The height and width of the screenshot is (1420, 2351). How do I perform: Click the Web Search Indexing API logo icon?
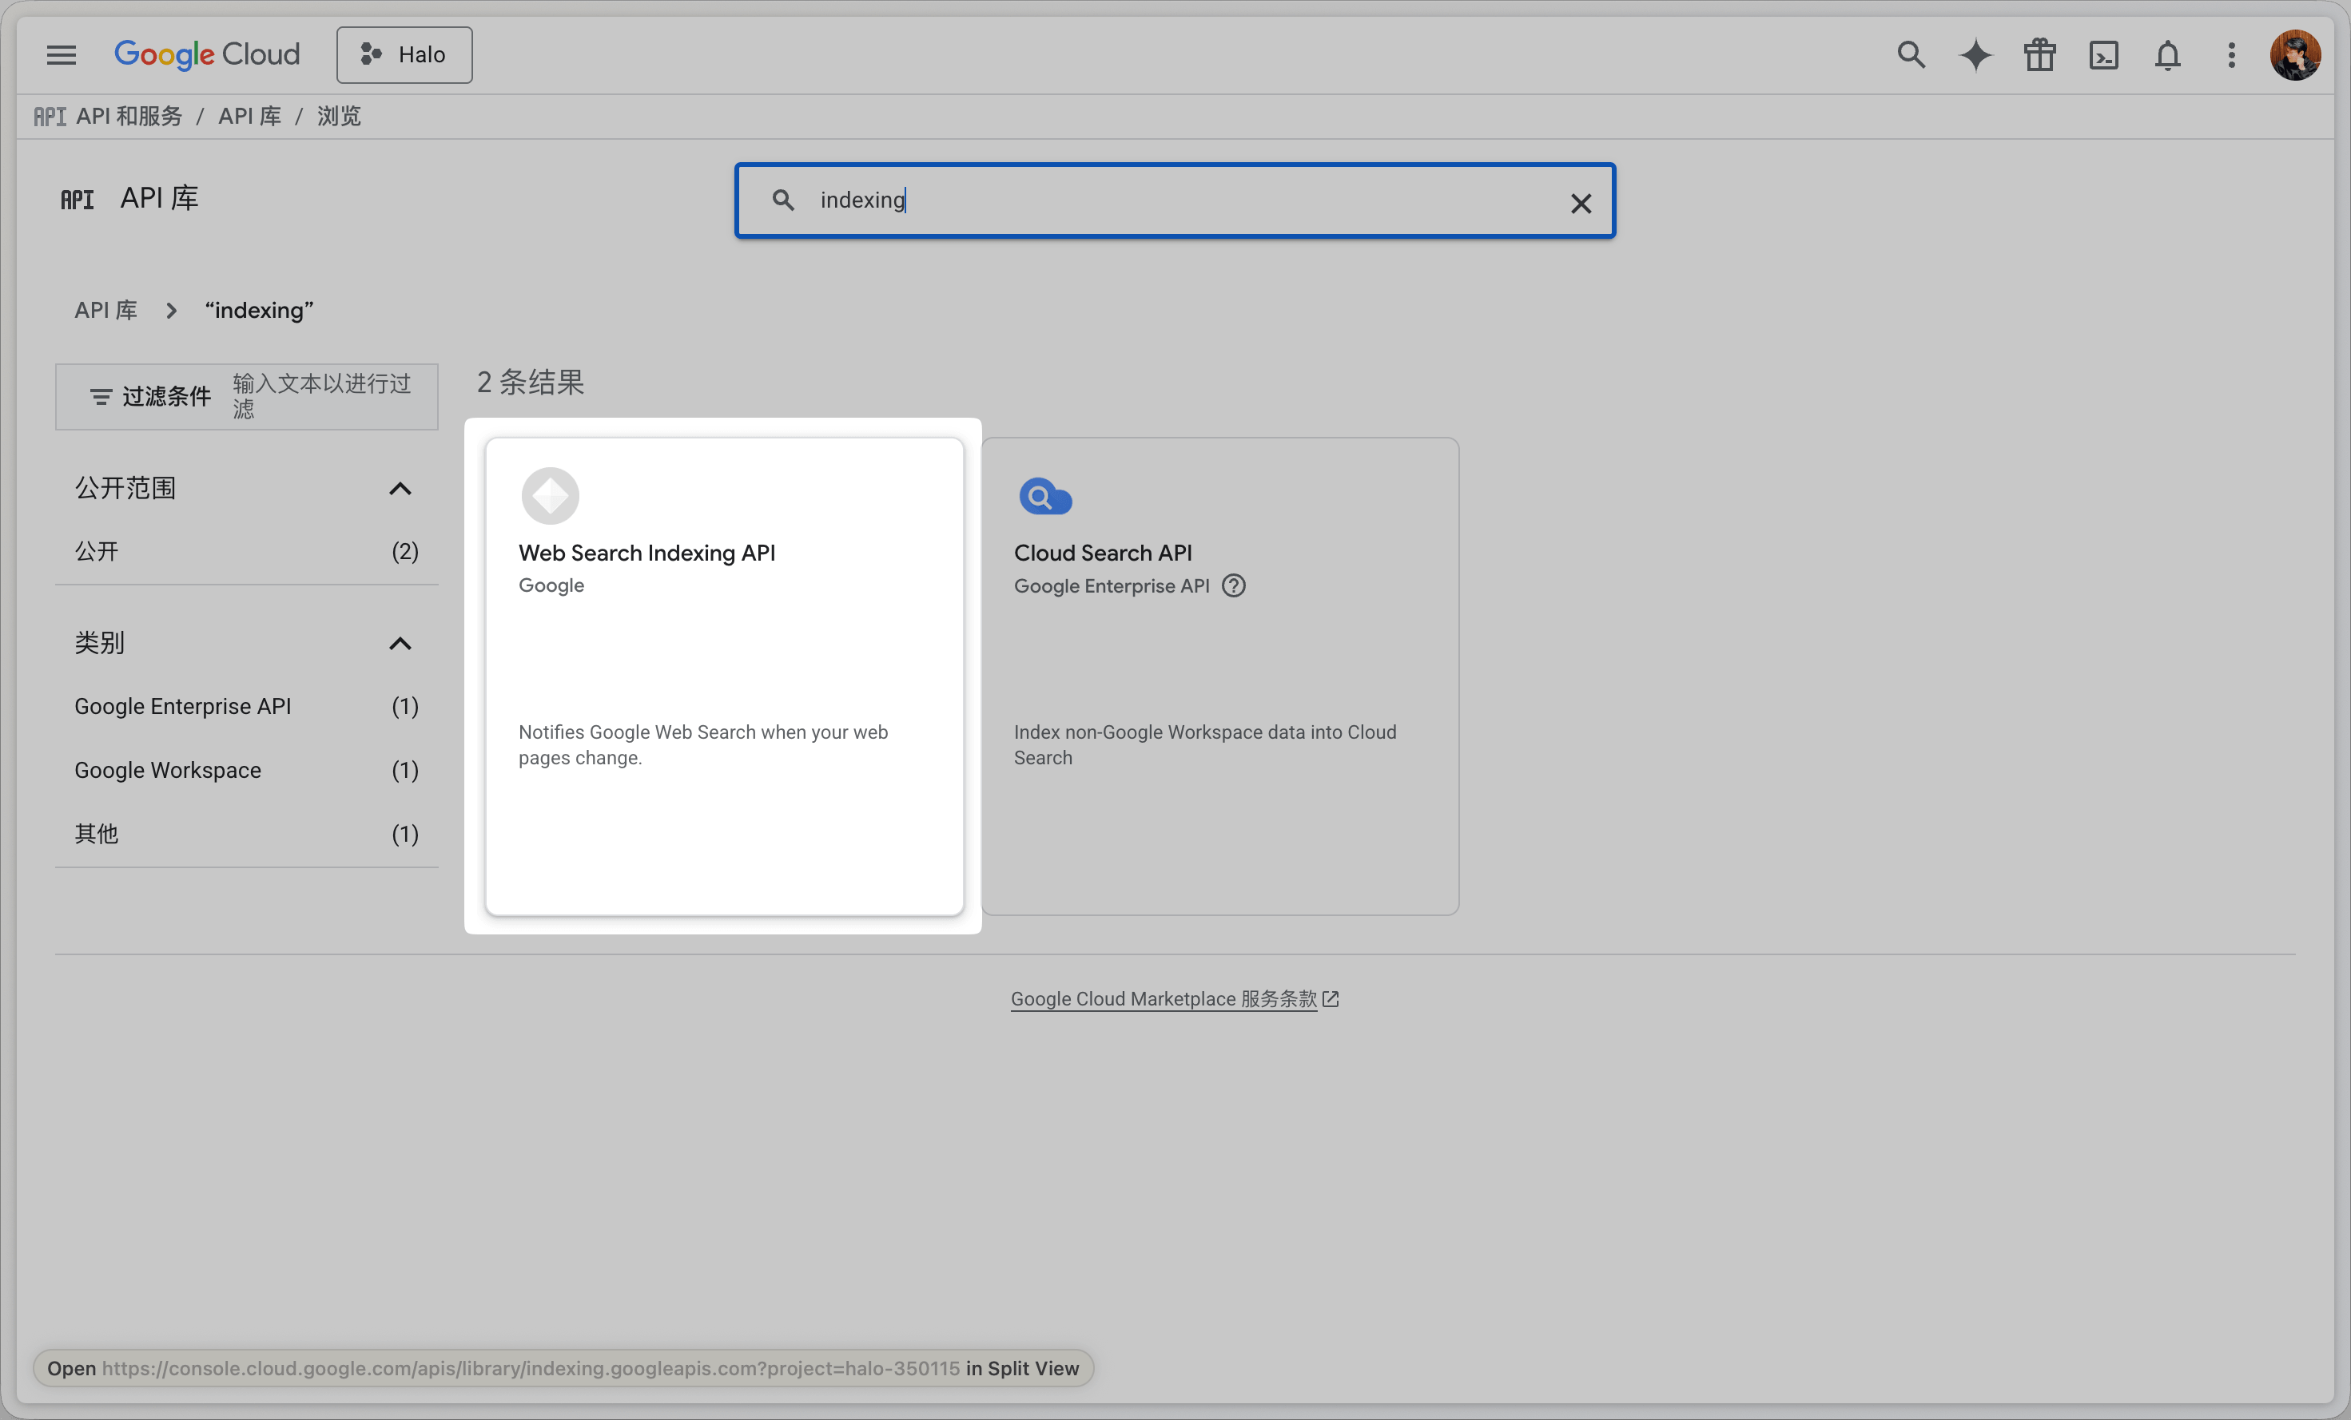pos(551,496)
